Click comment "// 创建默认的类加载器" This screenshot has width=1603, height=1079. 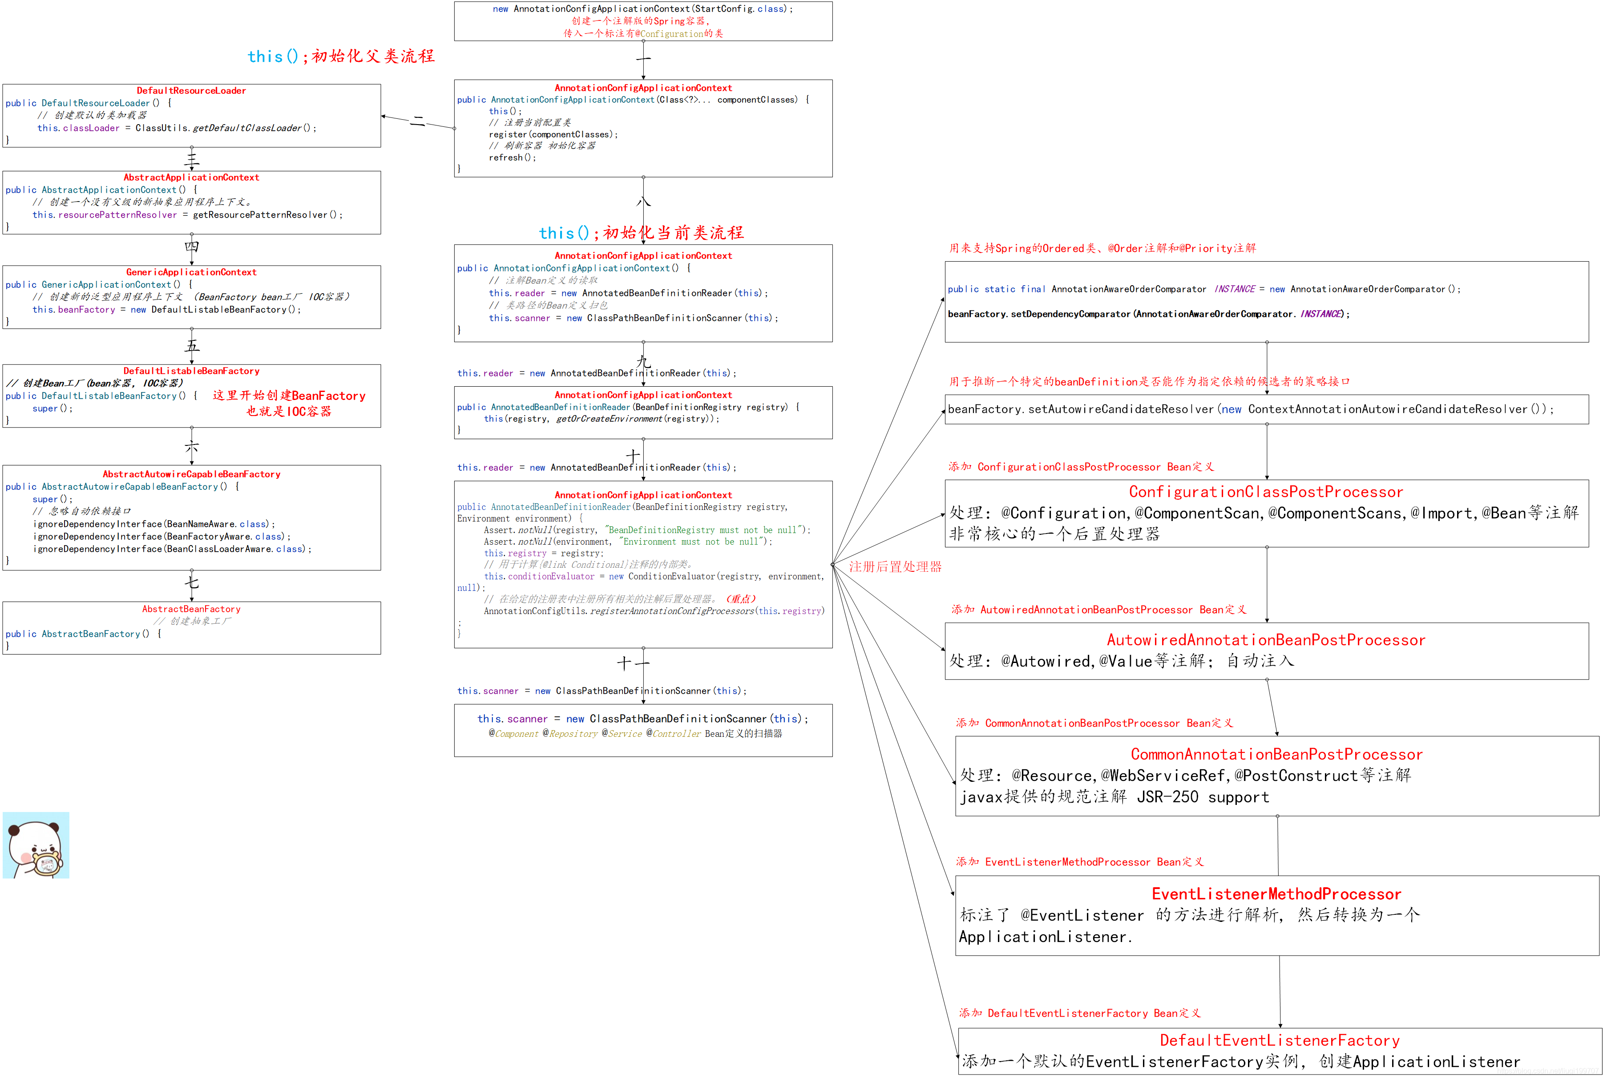click(x=92, y=116)
